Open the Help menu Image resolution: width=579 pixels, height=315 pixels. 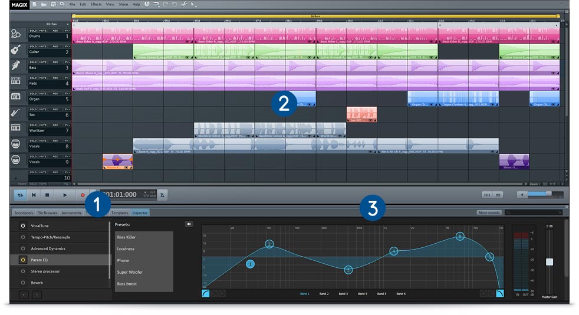point(136,5)
